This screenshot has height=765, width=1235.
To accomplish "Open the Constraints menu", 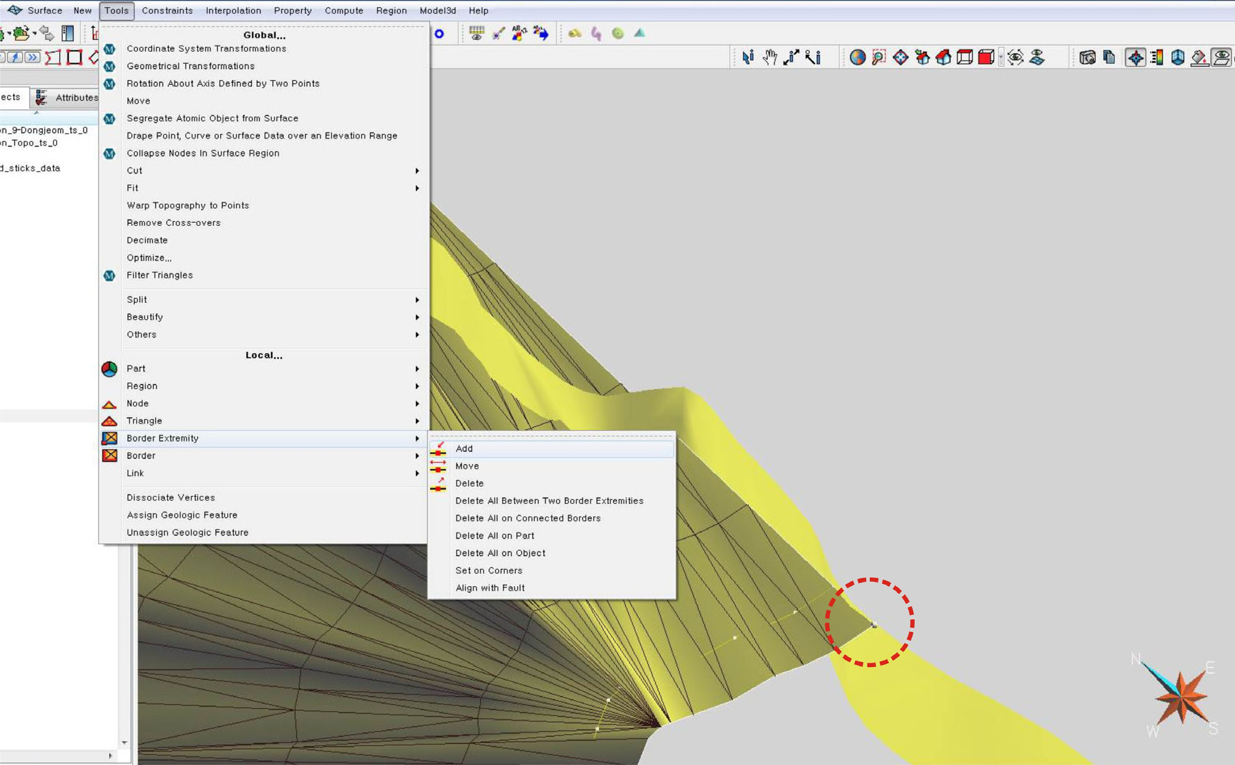I will pyautogui.click(x=167, y=10).
